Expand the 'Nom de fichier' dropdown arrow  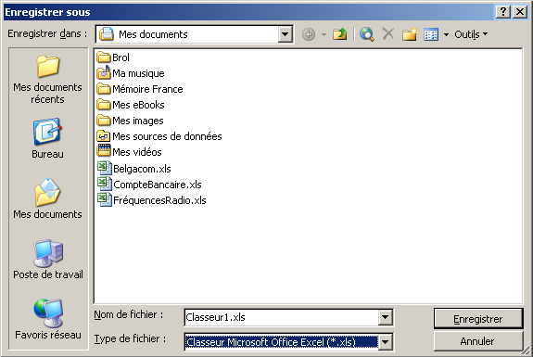point(385,317)
